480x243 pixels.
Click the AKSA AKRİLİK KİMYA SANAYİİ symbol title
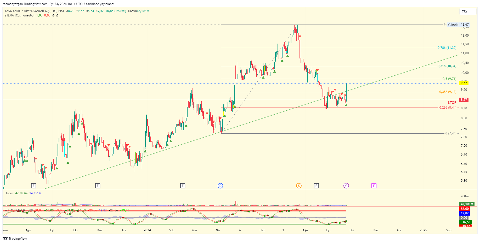[28, 11]
